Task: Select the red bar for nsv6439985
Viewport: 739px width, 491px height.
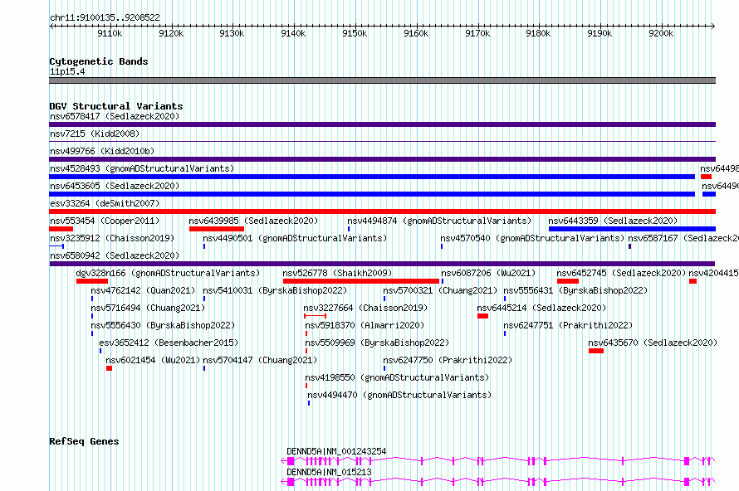Action: pyautogui.click(x=217, y=229)
